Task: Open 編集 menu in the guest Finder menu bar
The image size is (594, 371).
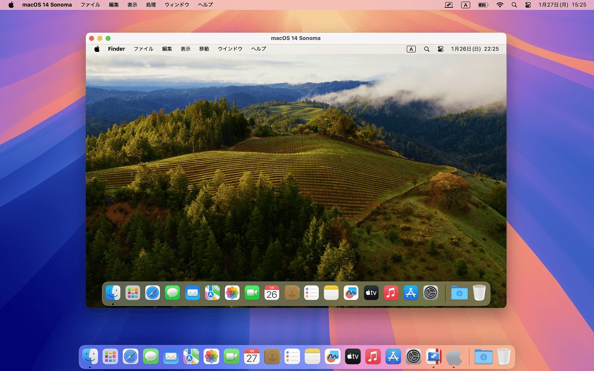Action: [167, 49]
